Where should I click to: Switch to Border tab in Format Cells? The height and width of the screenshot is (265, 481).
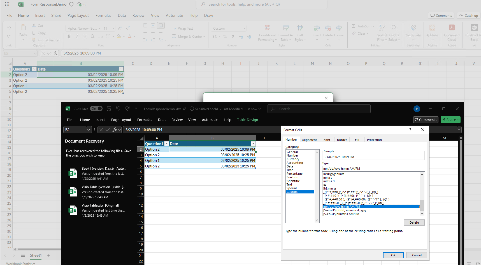pos(342,140)
